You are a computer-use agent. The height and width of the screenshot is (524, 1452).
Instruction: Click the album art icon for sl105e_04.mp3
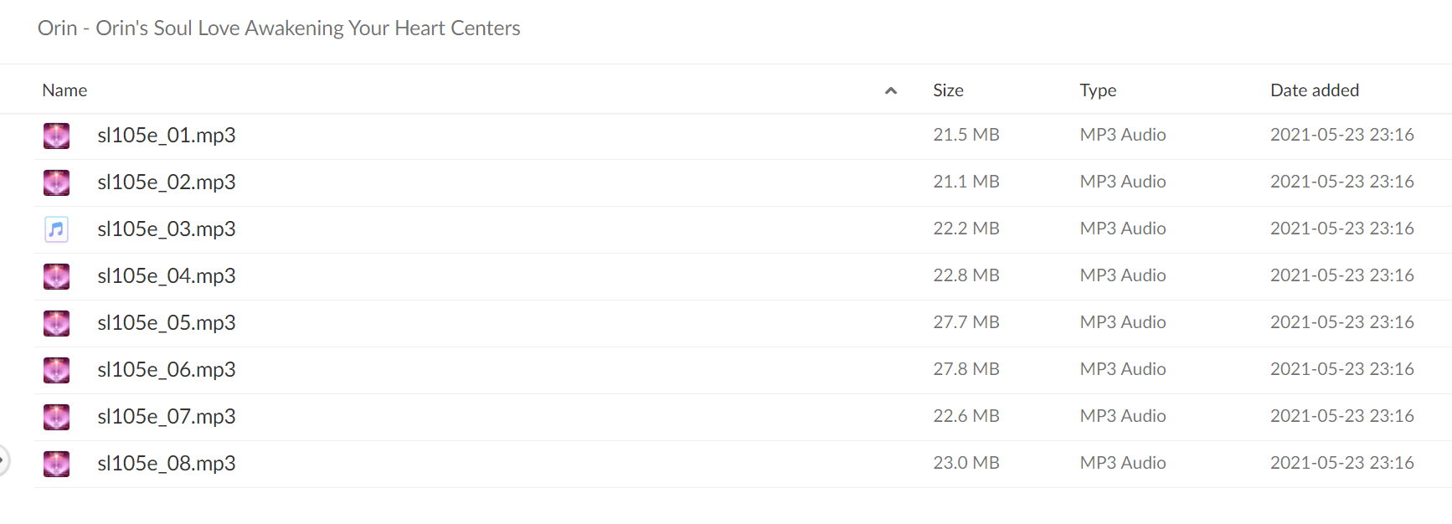click(x=56, y=276)
